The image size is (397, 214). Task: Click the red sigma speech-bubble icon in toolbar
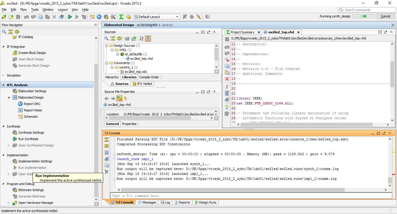point(207,17)
